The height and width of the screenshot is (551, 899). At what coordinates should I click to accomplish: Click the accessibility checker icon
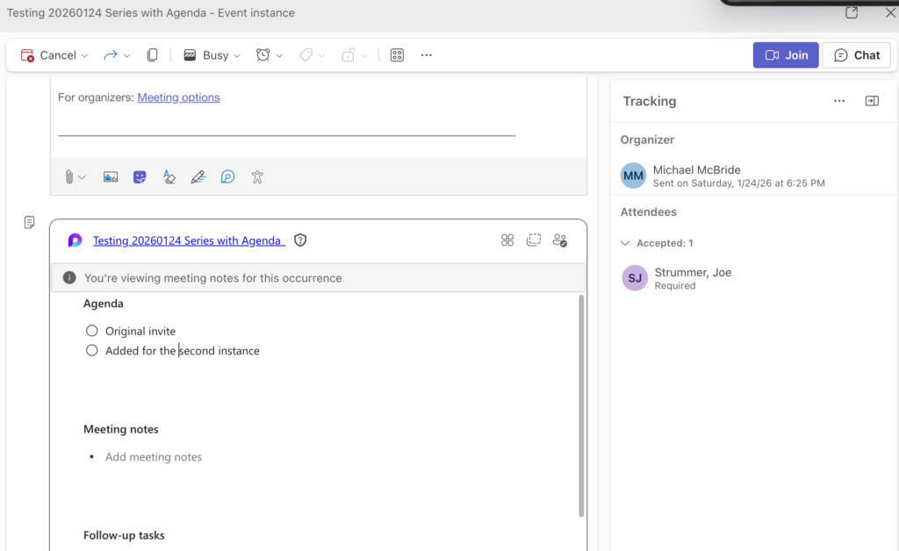click(x=257, y=177)
